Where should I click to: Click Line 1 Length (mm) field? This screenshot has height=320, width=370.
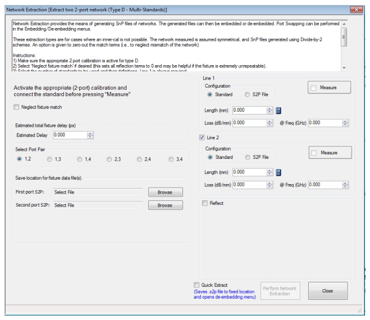pos(250,110)
